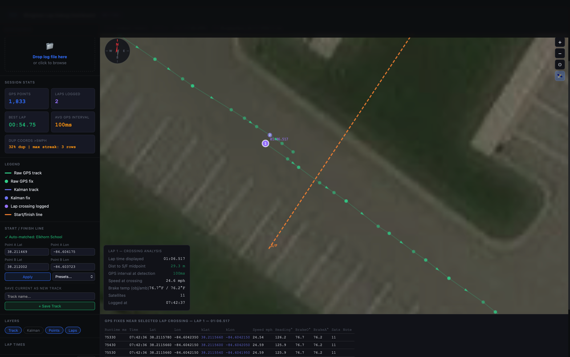This screenshot has height=357, width=570.
Task: Click the compass rose on the map
Action: [x=117, y=51]
